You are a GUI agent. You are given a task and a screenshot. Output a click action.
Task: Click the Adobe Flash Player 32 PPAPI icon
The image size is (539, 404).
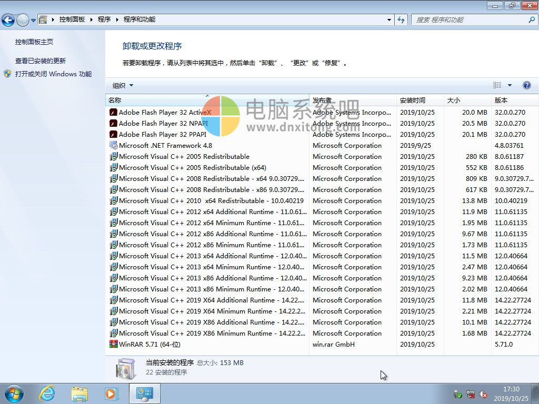(114, 134)
